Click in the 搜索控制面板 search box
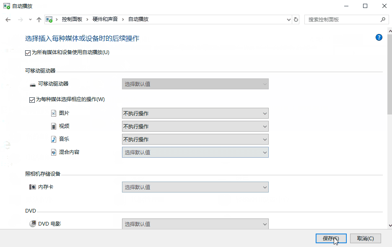This screenshot has width=392, height=247. [x=342, y=20]
